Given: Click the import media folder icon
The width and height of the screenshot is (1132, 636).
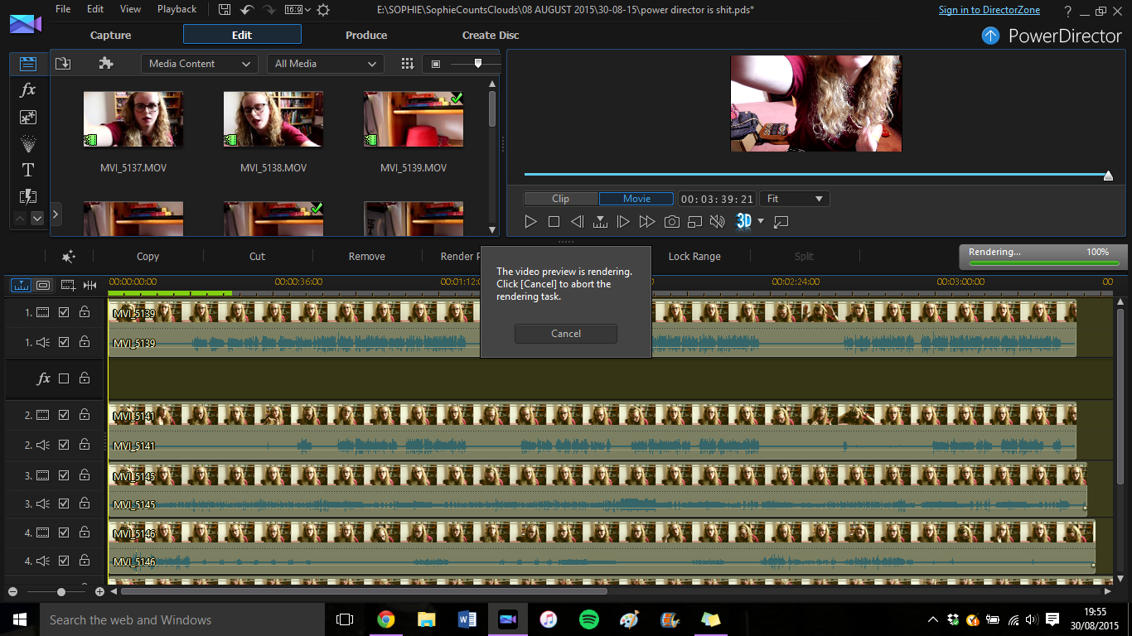Looking at the screenshot, I should (x=63, y=64).
